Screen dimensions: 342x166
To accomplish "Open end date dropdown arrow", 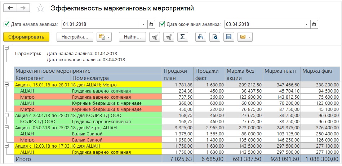I will [306, 24].
